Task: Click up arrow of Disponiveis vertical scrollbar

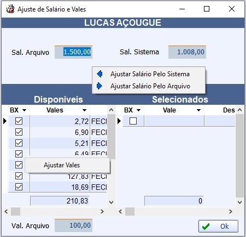Action: click(x=111, y=110)
